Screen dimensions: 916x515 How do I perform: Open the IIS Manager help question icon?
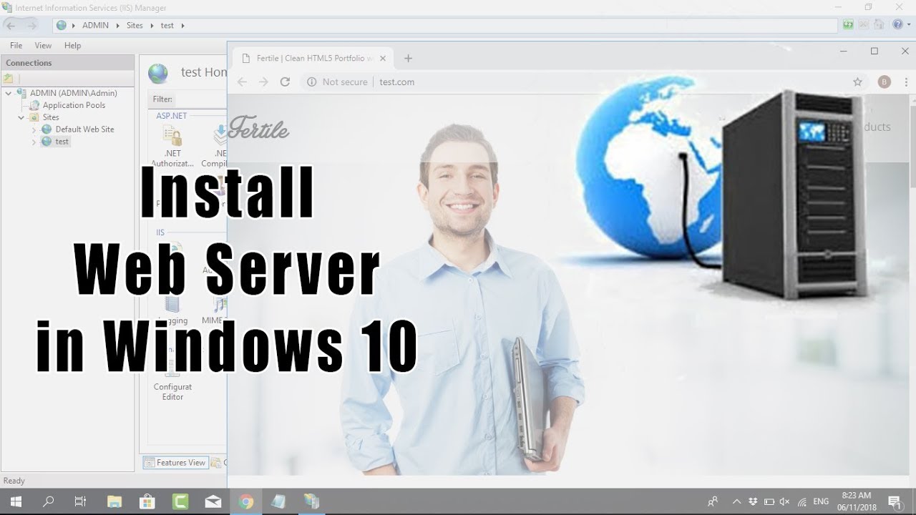(897, 25)
